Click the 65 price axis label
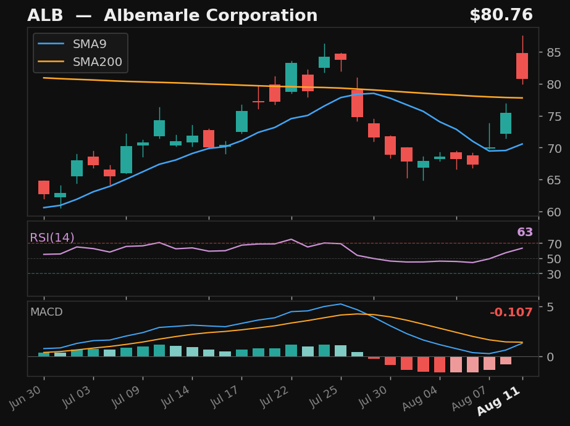This screenshot has height=426, width=570. pyautogui.click(x=554, y=180)
